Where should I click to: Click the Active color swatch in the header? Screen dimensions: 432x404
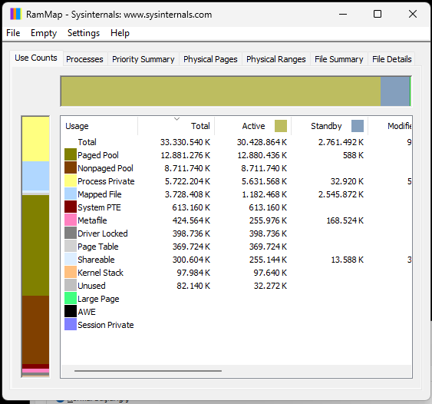tap(281, 126)
